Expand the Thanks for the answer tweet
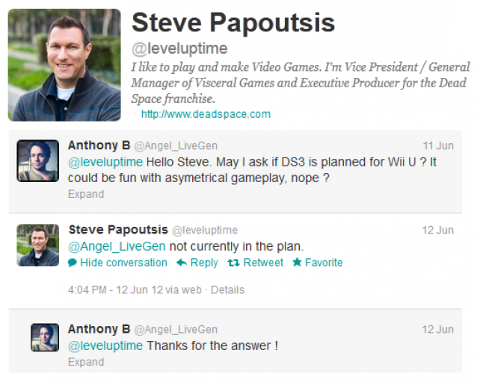The height and width of the screenshot is (385, 477). (86, 362)
